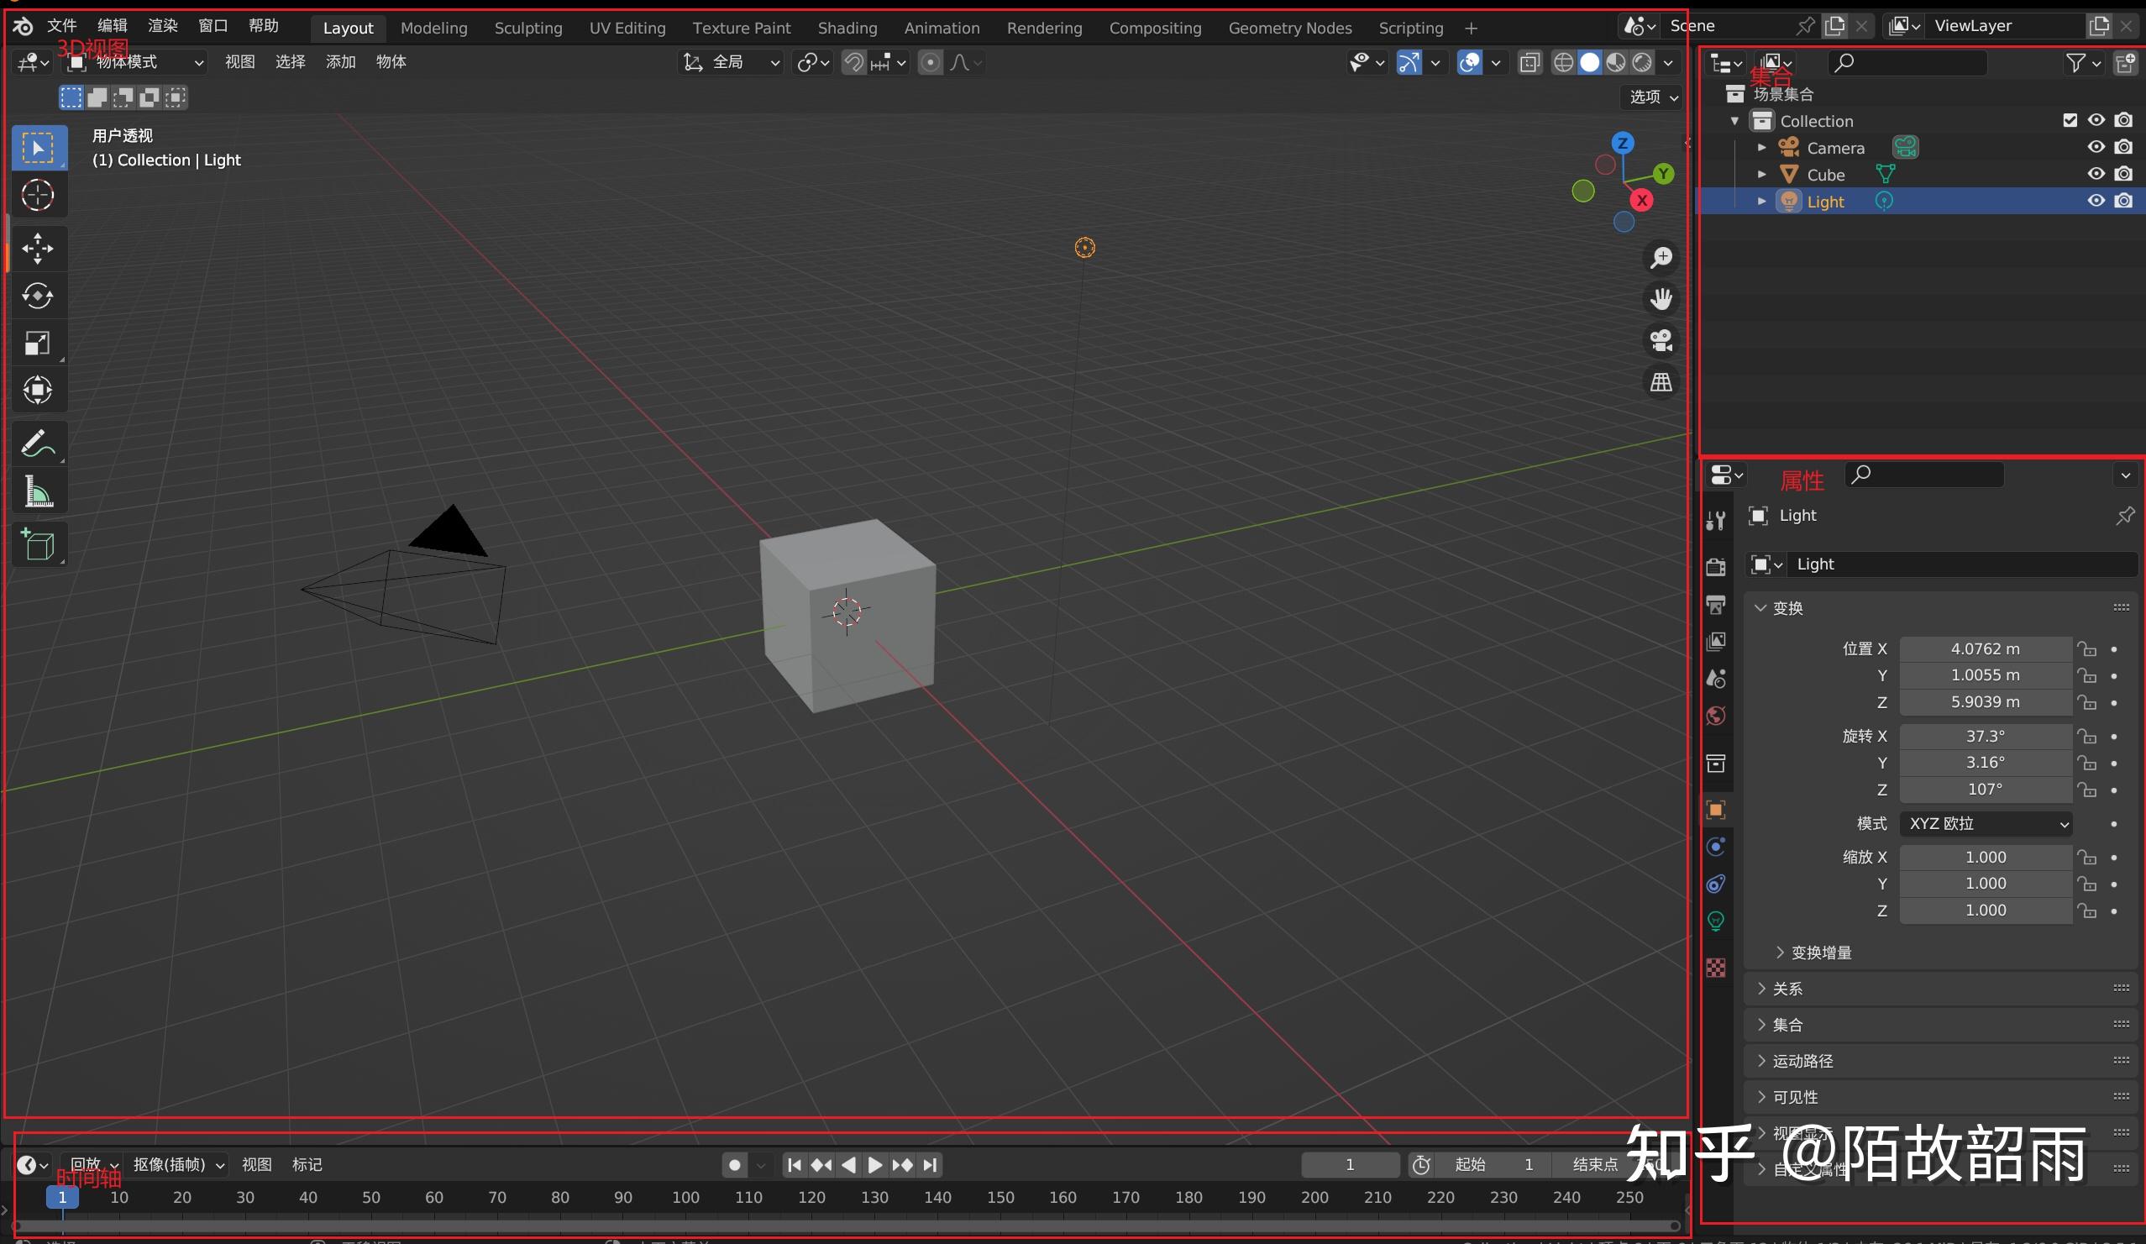
Task: Hide the Camera with its eye icon
Action: pyautogui.click(x=2096, y=147)
